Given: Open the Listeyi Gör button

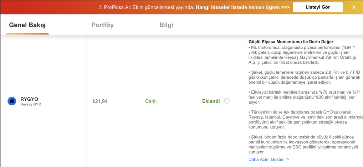Looking at the screenshot, I should click(318, 7).
